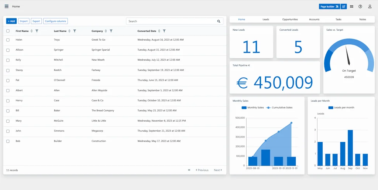The height and width of the screenshot is (190, 378).
Task: Click the search magnifier icon
Action: pyautogui.click(x=219, y=21)
